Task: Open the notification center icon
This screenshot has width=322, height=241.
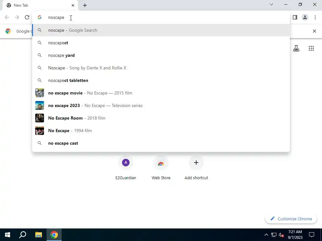Action: coord(312,235)
